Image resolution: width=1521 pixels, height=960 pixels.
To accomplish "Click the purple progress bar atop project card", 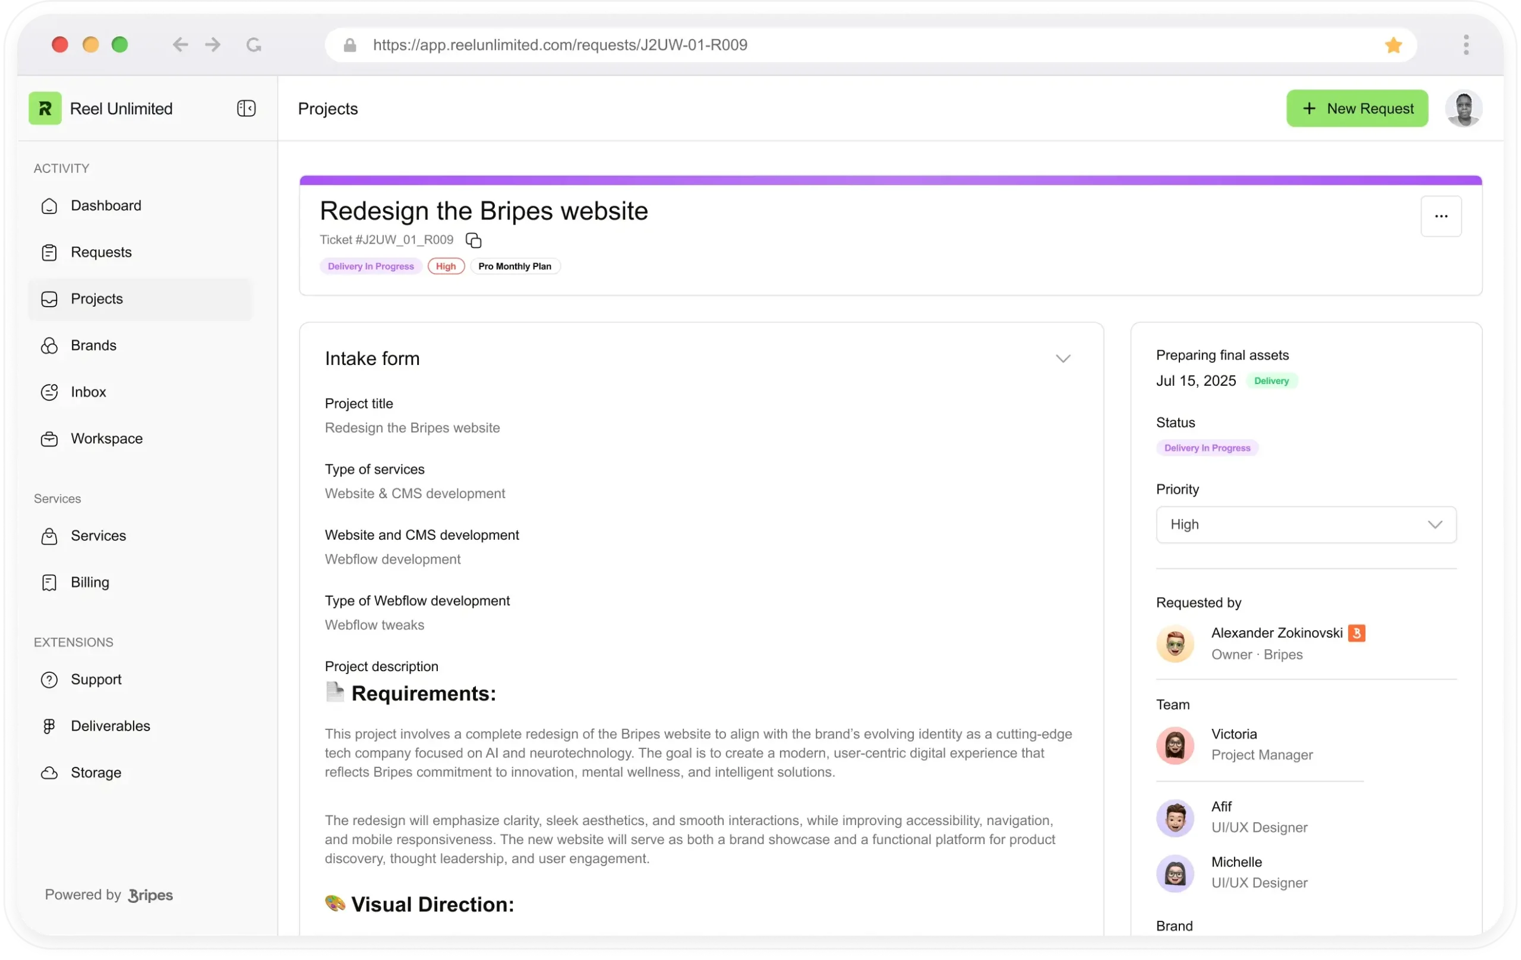I will tap(891, 180).
